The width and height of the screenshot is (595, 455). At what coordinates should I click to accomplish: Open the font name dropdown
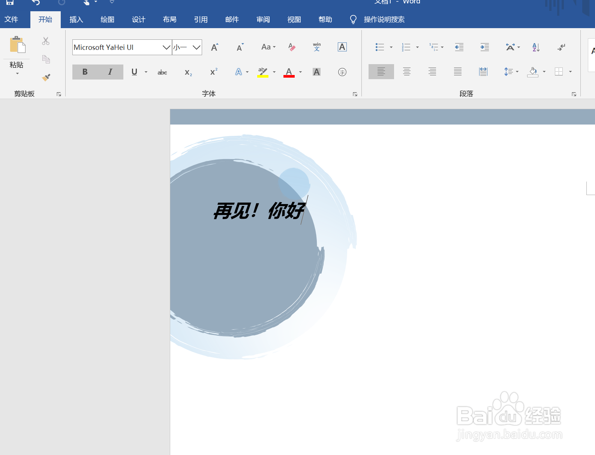tap(166, 47)
